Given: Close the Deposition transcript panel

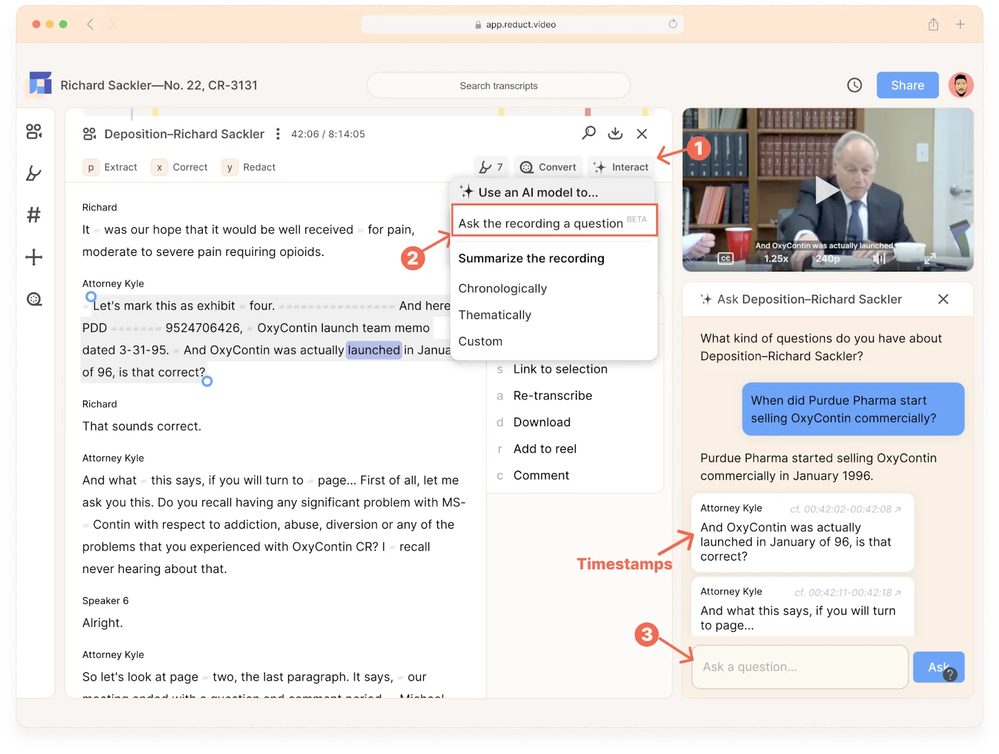Looking at the screenshot, I should point(642,134).
